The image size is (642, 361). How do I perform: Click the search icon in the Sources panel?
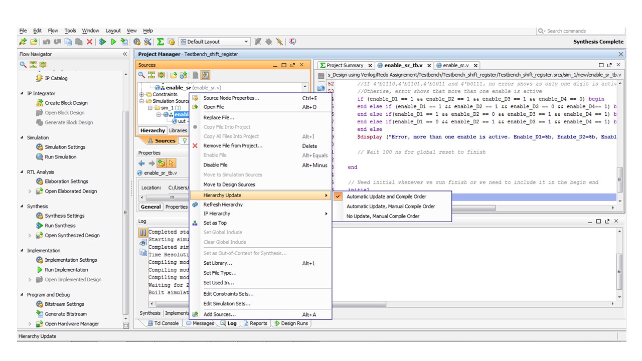[142, 75]
